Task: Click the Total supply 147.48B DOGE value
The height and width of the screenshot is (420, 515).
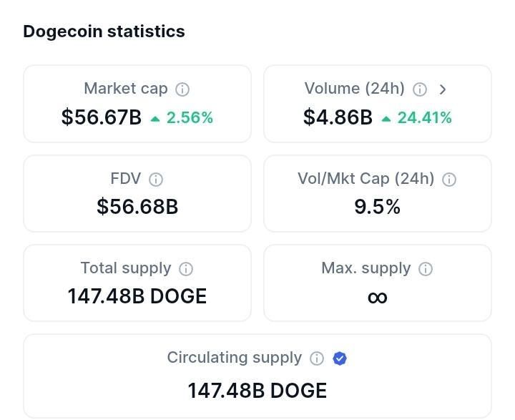Action: click(x=137, y=296)
